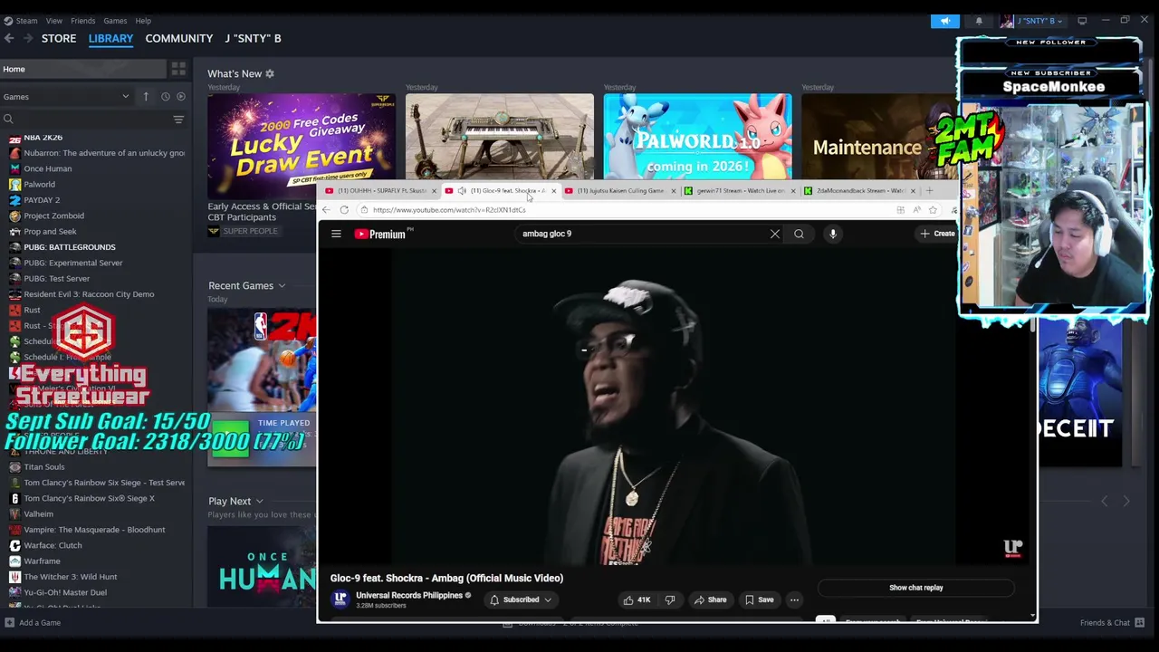
Task: Open Steam notifications bell
Action: pos(979,20)
